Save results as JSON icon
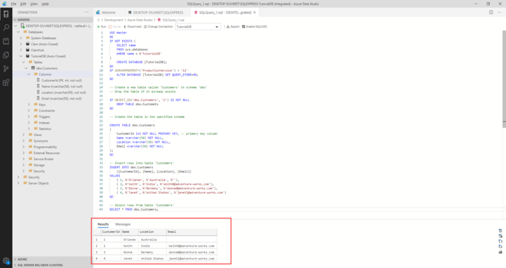 [x=501, y=241]
